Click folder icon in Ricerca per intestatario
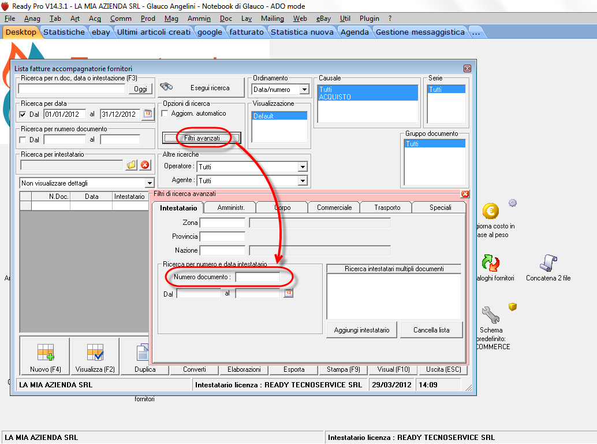 pos(132,165)
